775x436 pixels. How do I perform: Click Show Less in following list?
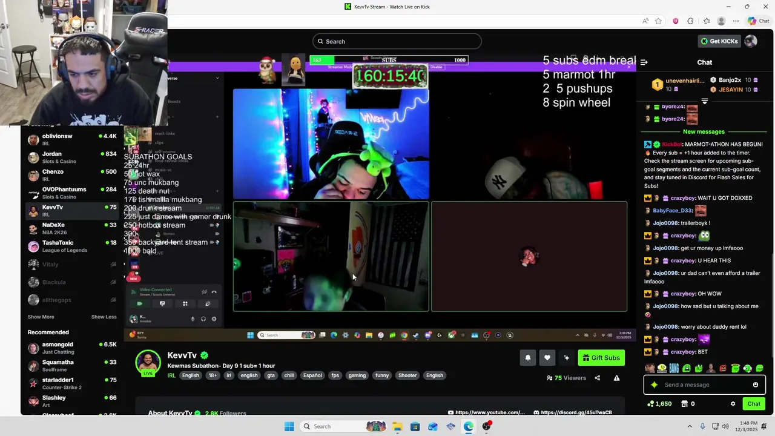pos(104,317)
